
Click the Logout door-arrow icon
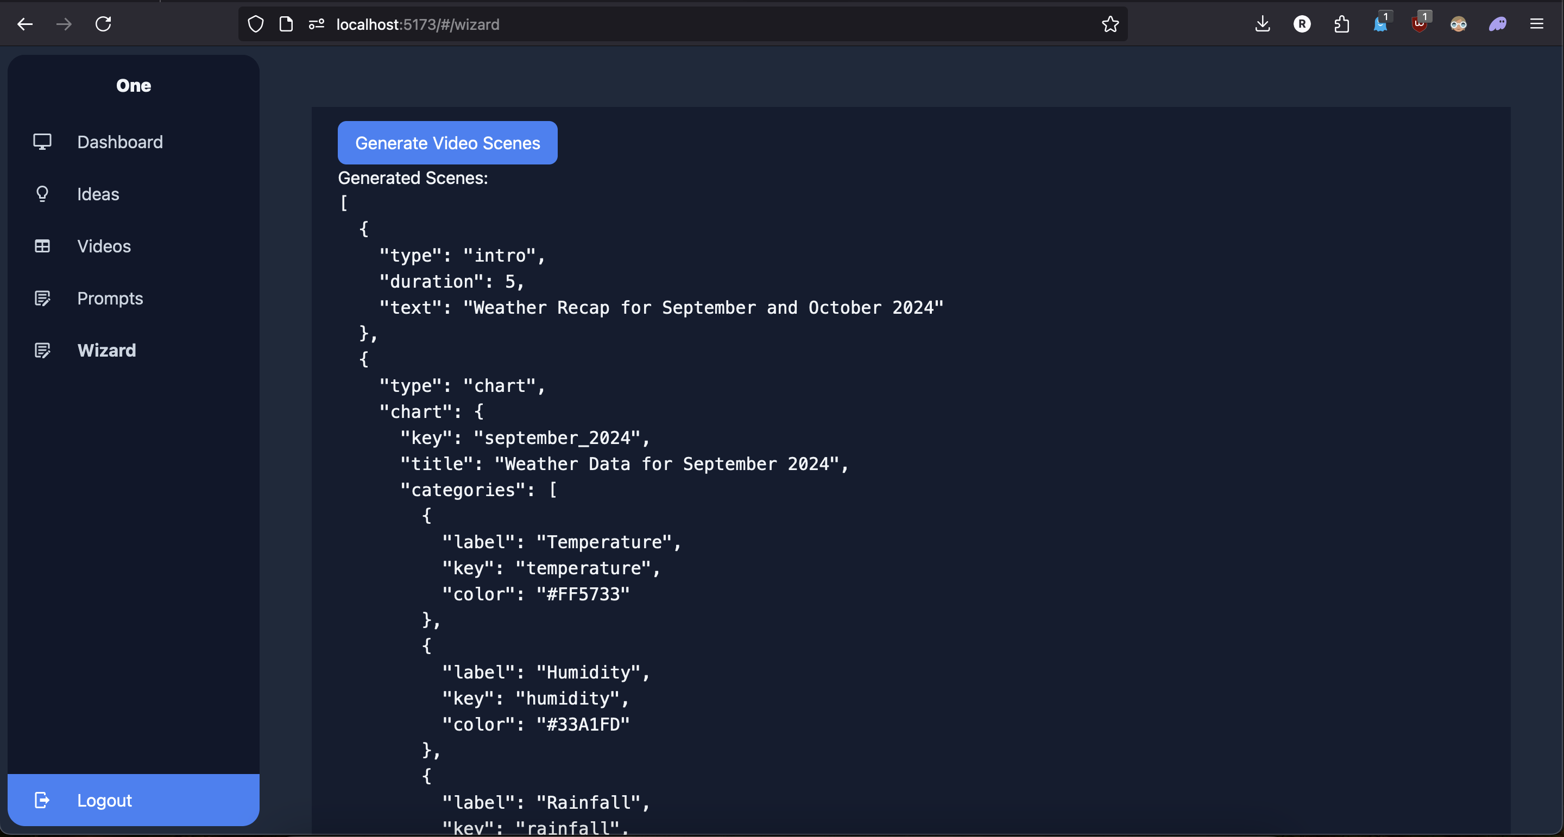coord(42,801)
